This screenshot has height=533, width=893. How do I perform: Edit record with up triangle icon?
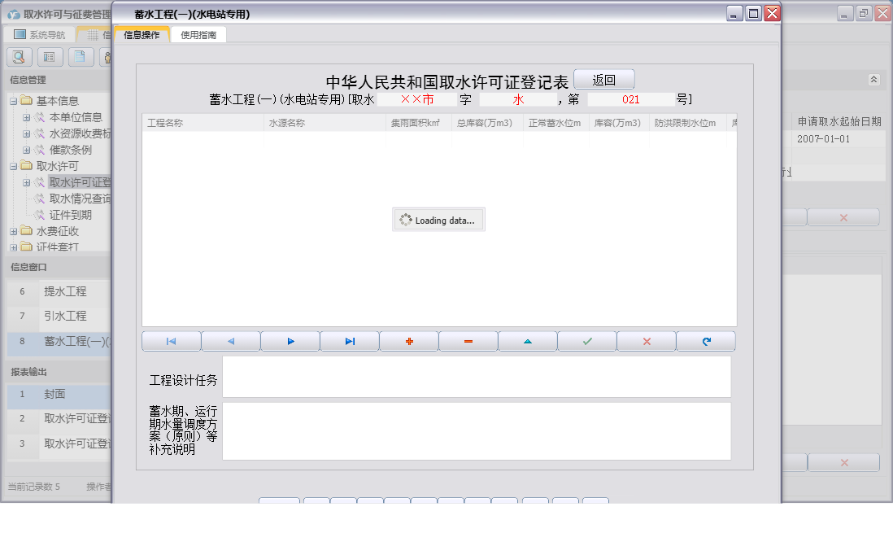coord(528,342)
